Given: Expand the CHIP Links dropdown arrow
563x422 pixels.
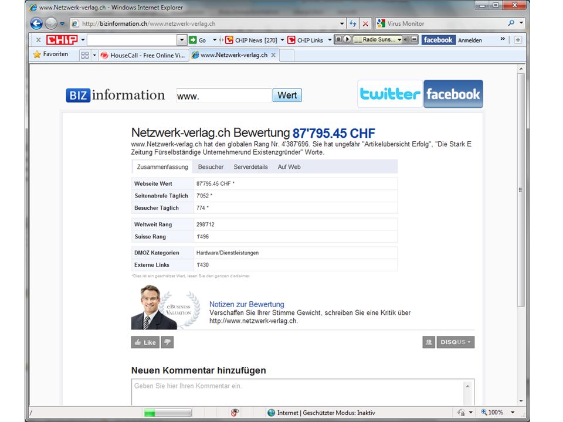Looking at the screenshot, I should [x=329, y=40].
